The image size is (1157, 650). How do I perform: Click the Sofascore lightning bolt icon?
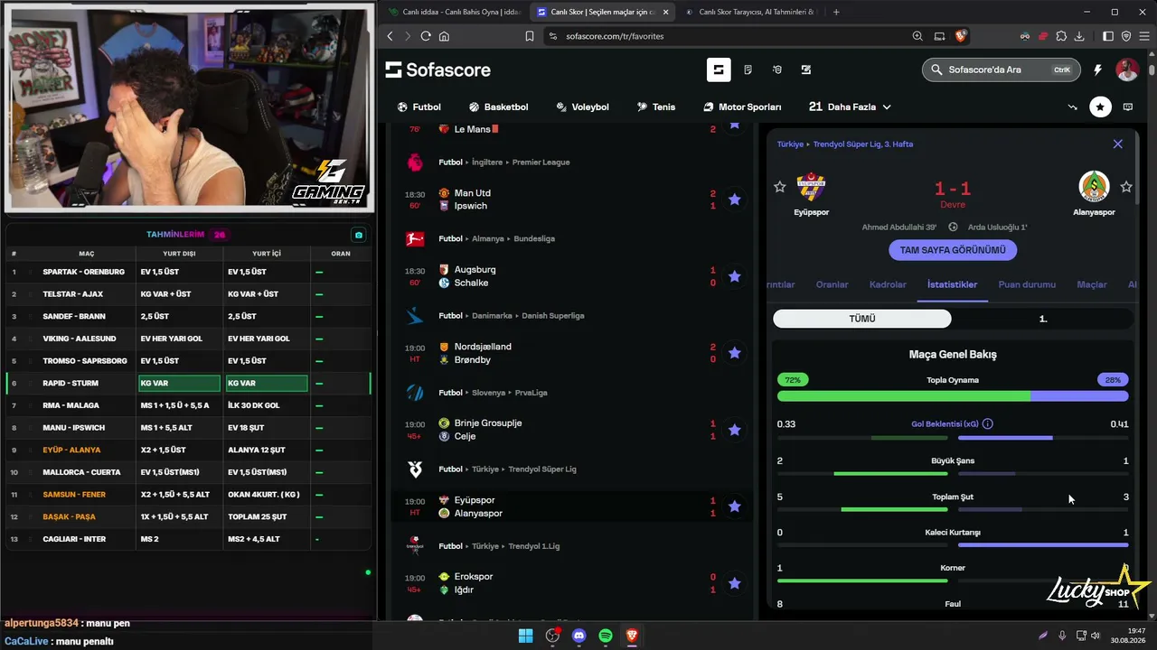coord(1097,70)
